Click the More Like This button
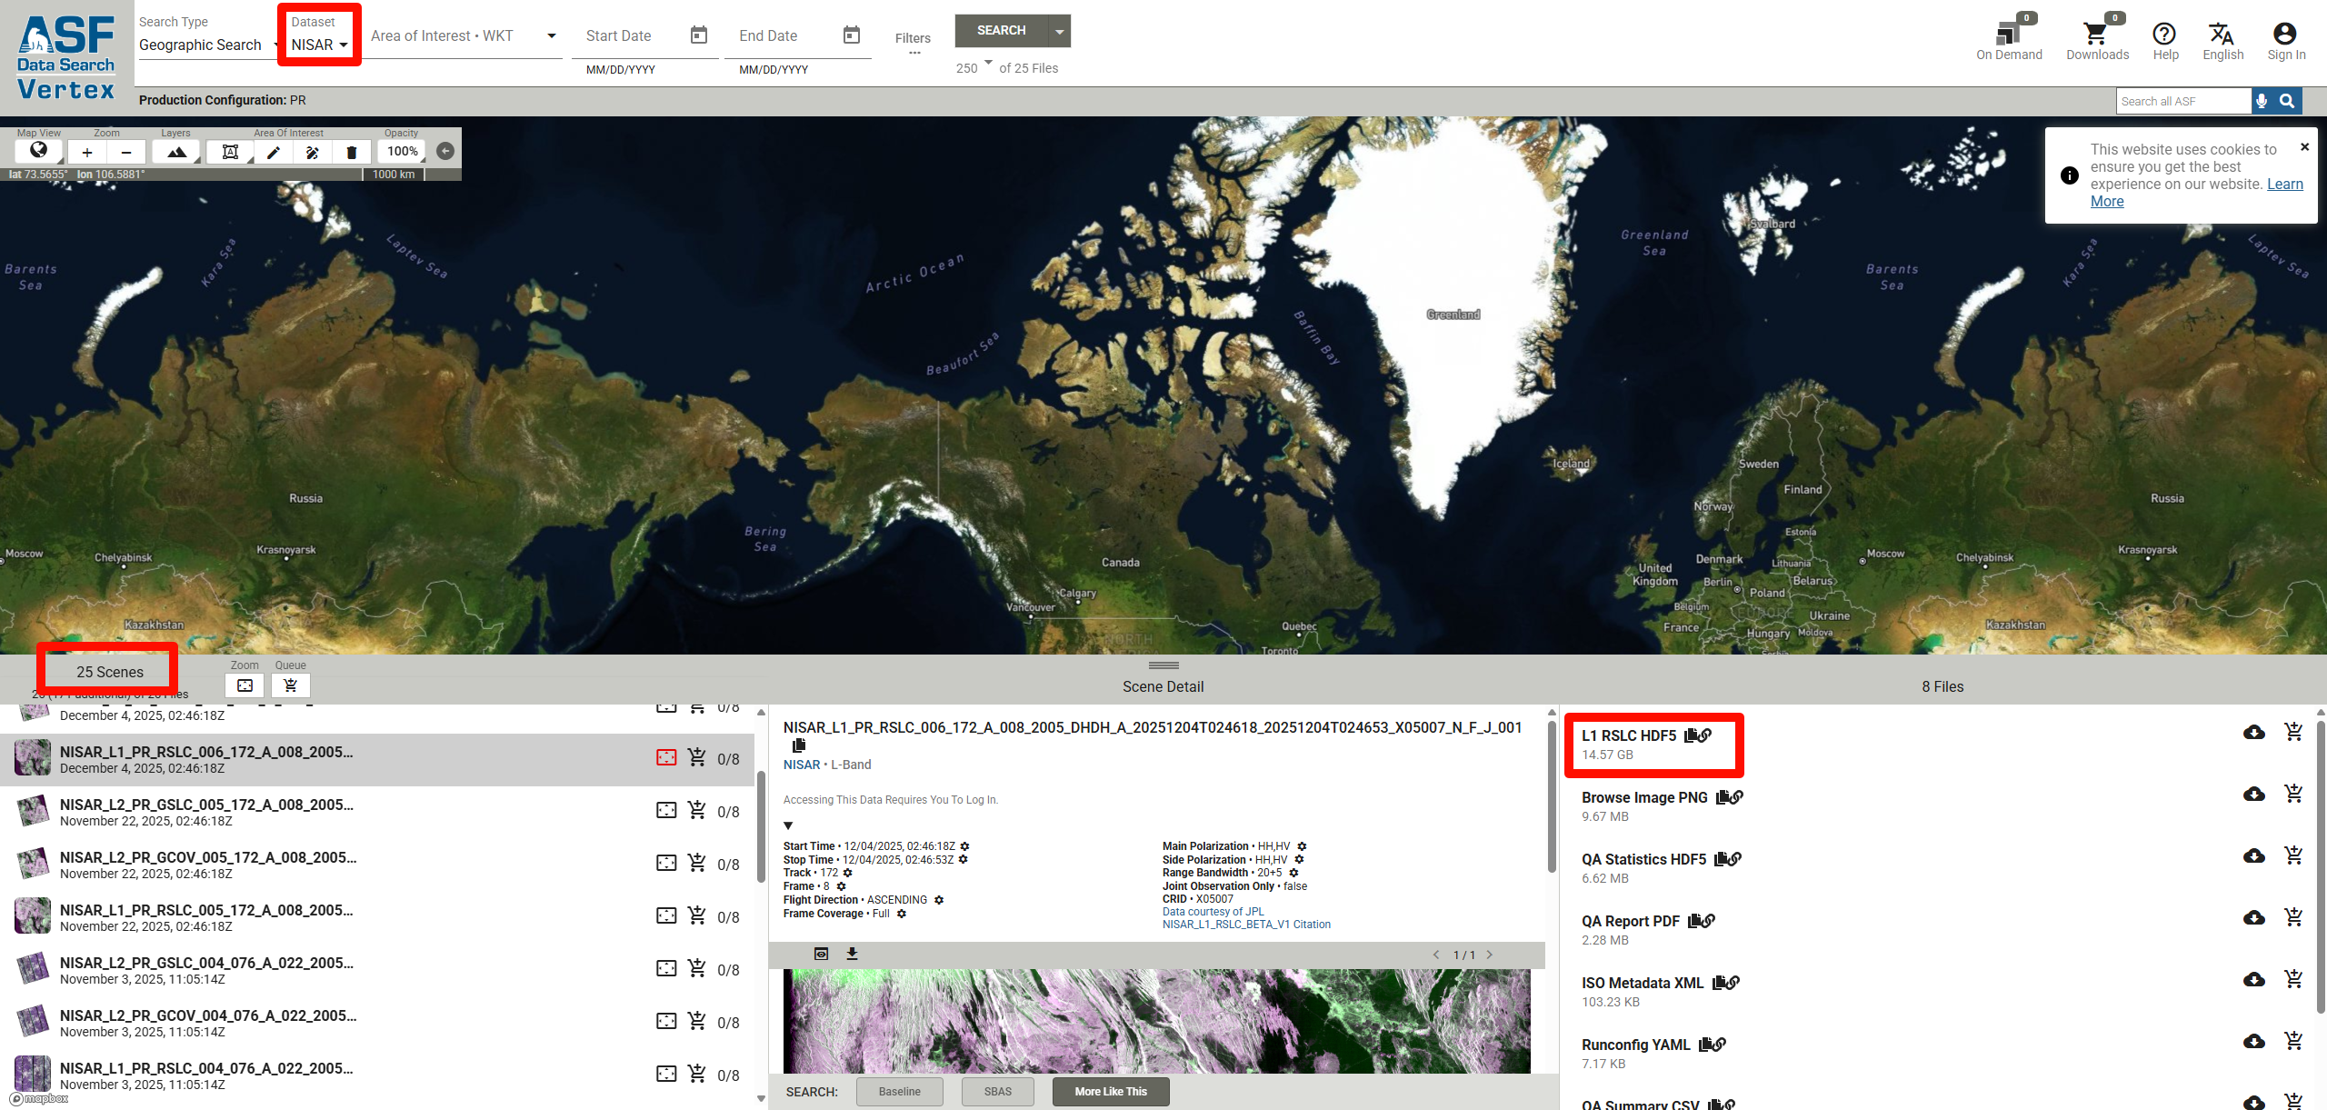Viewport: 2327px width, 1110px height. pyautogui.click(x=1110, y=1092)
